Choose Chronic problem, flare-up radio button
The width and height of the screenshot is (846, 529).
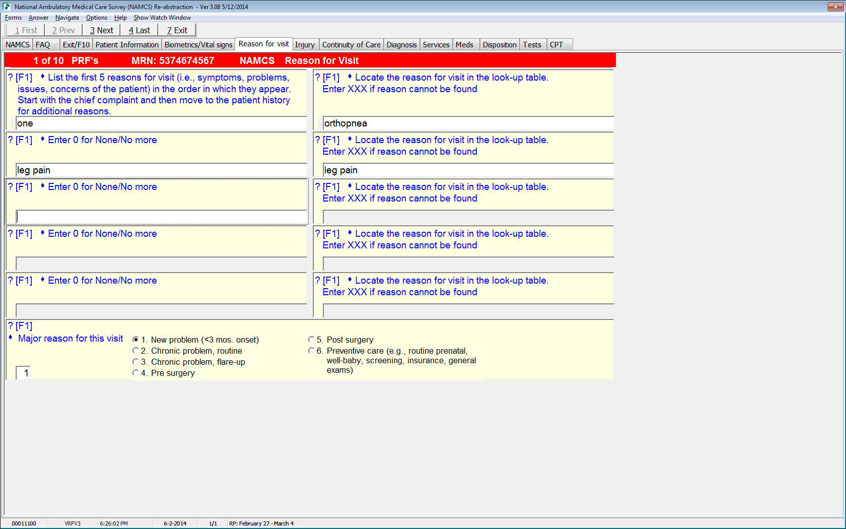point(135,362)
